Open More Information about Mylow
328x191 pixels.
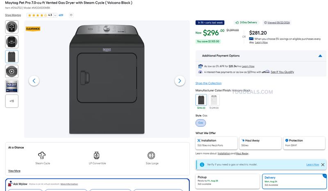point(69,184)
